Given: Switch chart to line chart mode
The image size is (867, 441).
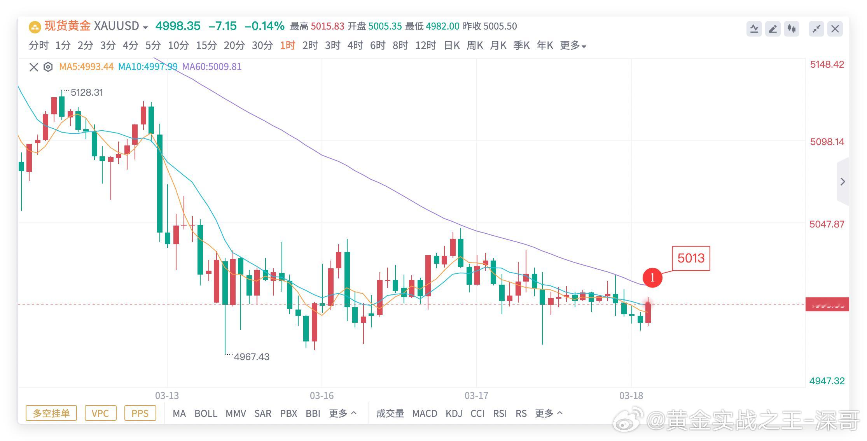Looking at the screenshot, I should [x=753, y=29].
